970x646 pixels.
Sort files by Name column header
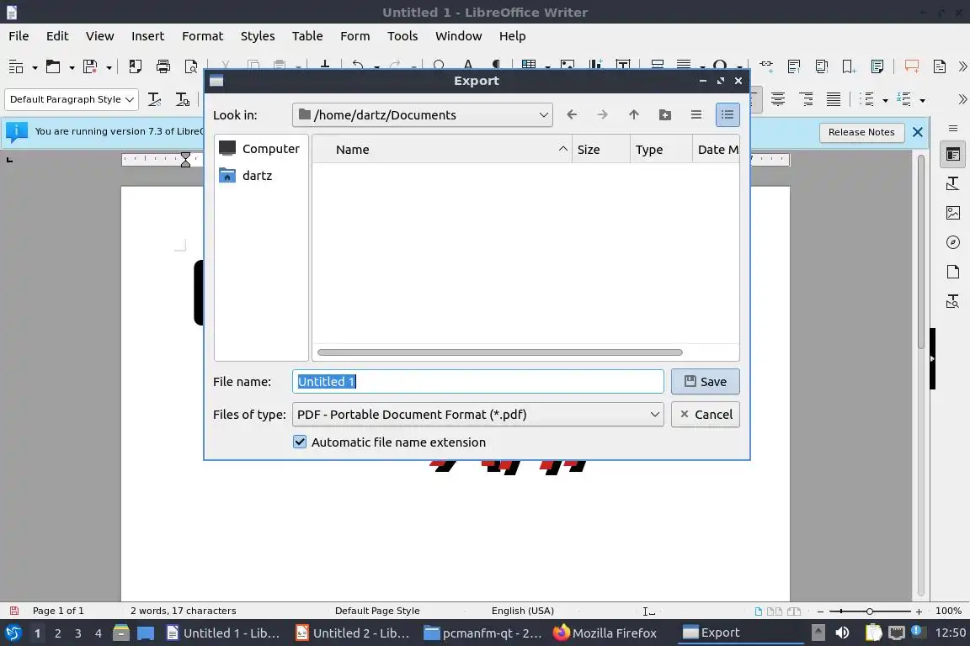pyautogui.click(x=442, y=150)
